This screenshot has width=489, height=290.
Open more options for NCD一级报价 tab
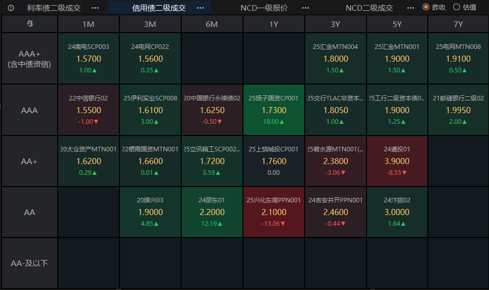click(305, 8)
